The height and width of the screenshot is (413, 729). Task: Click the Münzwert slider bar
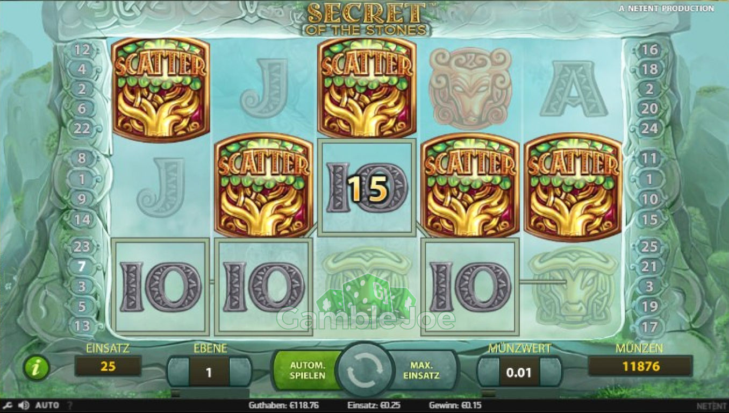pos(520,394)
